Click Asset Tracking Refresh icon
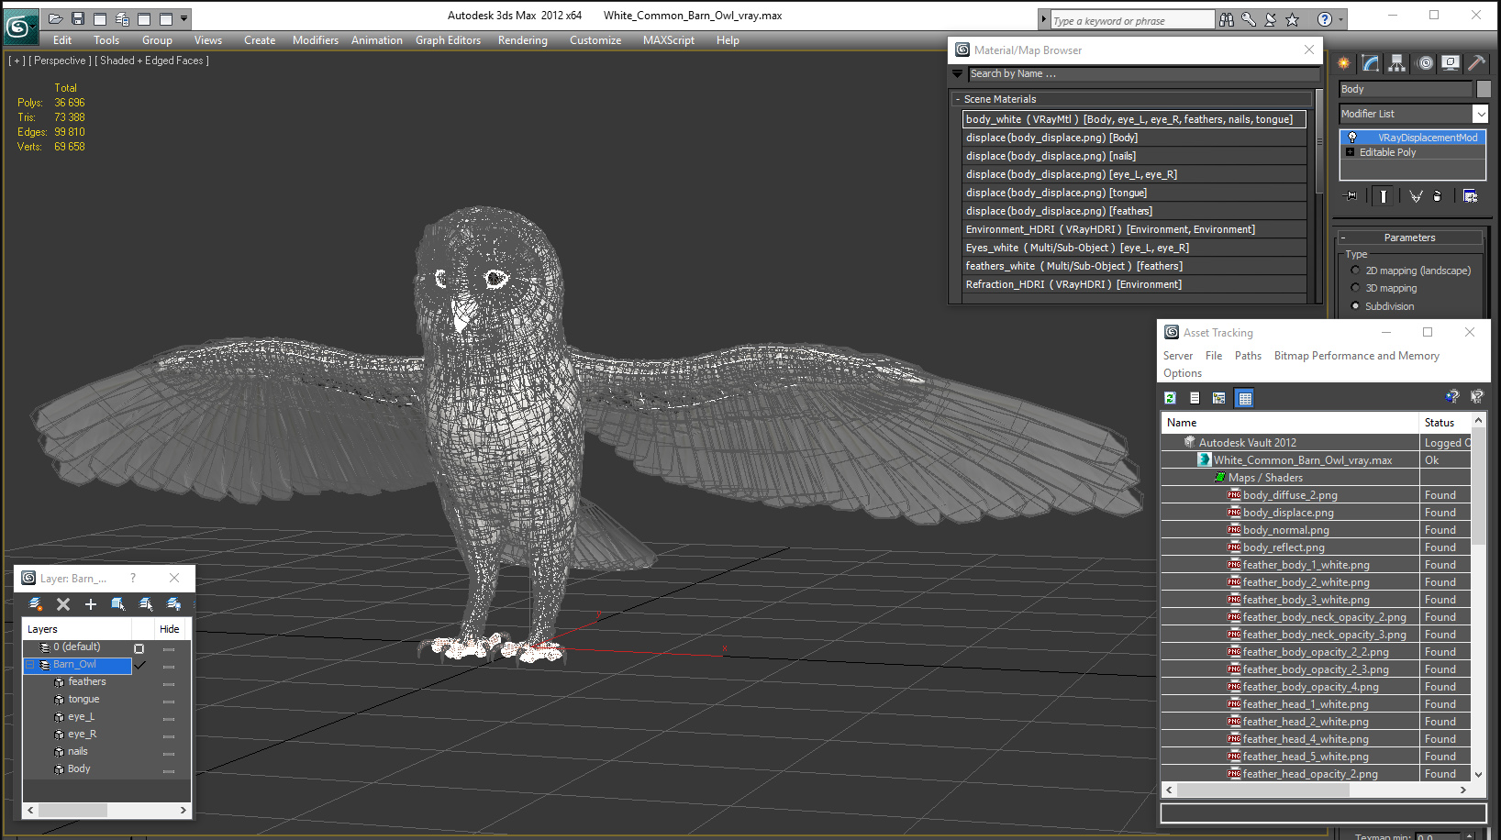1501x840 pixels. 1171,398
